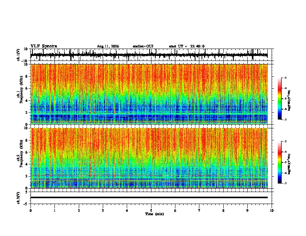
Task: Click the 'ch.3(V)' axis label
Action: point(19,198)
